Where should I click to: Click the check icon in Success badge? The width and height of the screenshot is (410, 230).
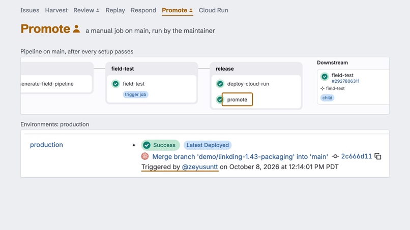147,145
